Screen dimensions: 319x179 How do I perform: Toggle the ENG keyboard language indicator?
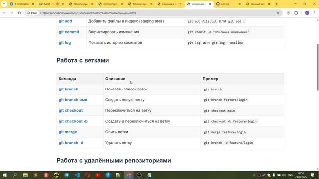pyautogui.click(x=290, y=175)
